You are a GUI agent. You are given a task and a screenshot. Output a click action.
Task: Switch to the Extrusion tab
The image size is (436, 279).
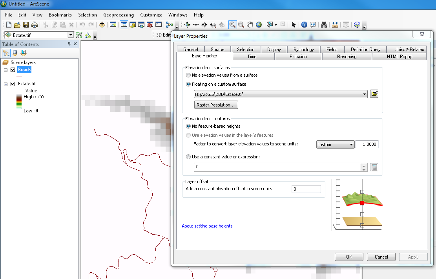[x=298, y=57]
